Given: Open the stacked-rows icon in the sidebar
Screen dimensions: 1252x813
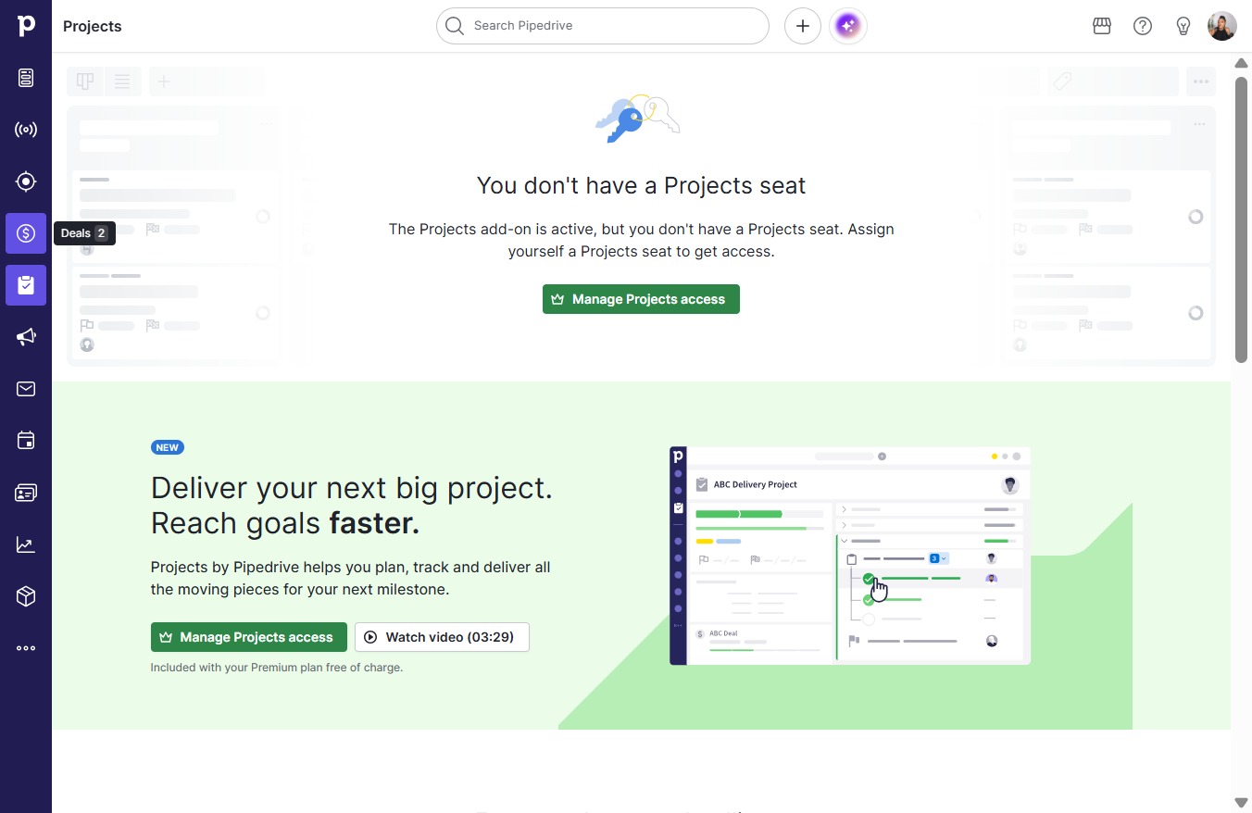Looking at the screenshot, I should [x=26, y=78].
